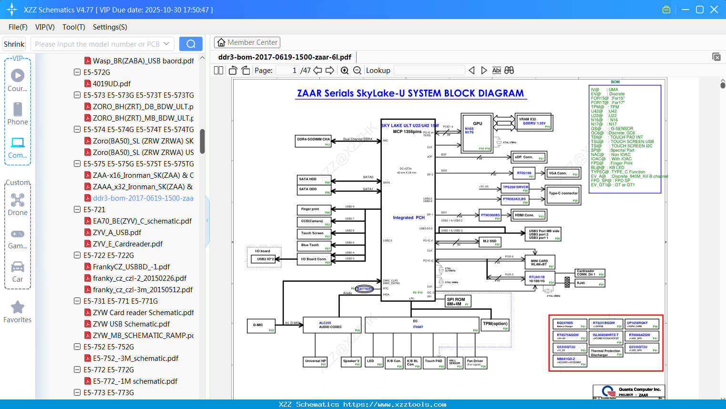726x409 pixels.
Task: Click the PDF viewer vertical scrollbar thumb
Action: [x=723, y=85]
